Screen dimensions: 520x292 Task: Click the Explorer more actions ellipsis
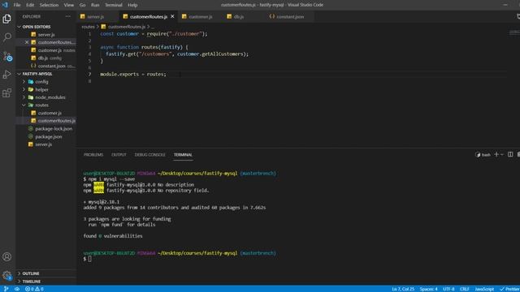(x=68, y=16)
